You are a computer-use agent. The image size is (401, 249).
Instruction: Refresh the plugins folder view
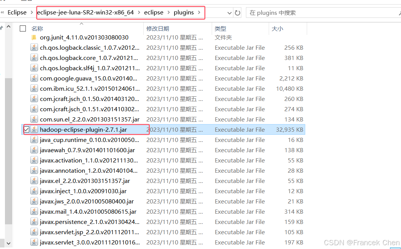[x=237, y=13]
